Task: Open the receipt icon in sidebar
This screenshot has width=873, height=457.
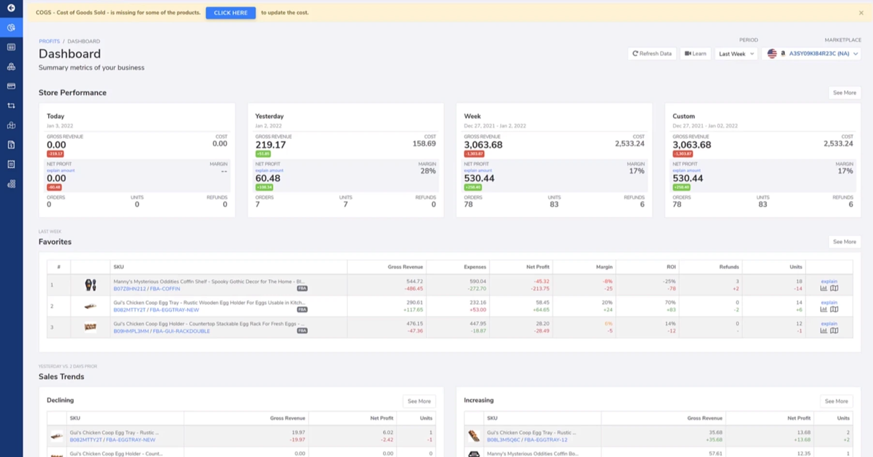Action: tap(11, 164)
